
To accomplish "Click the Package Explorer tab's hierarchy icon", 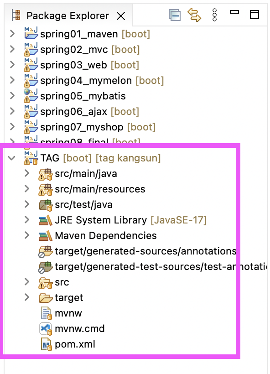I will 16,15.
